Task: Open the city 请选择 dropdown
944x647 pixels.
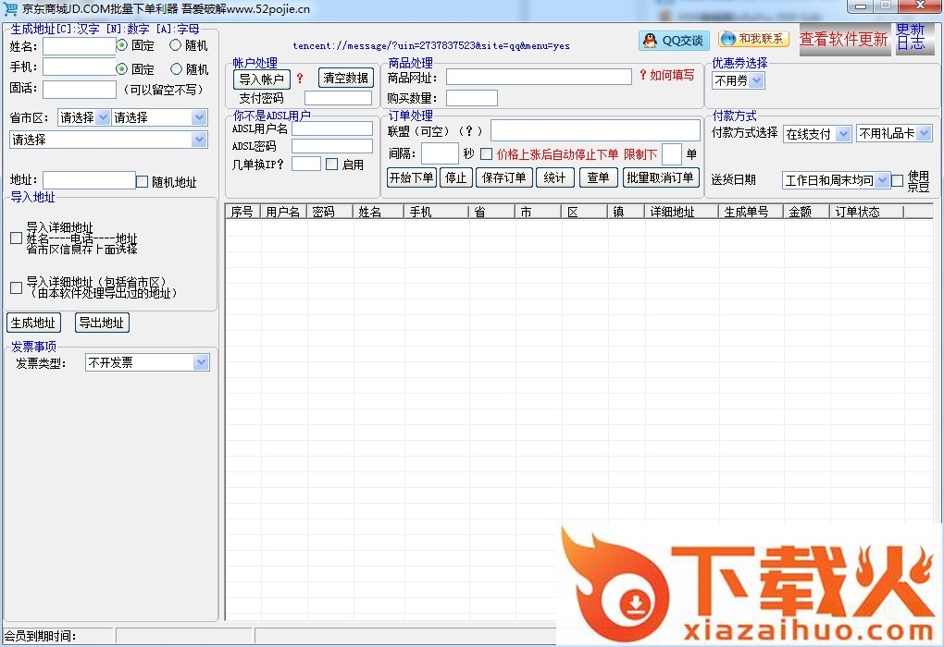Action: click(x=159, y=117)
